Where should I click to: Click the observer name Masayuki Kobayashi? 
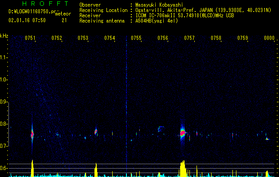159,5
